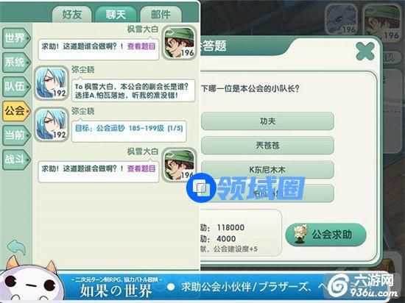This screenshot has height=303, width=405.
Task: Open 枫雪大白's avatar in the top message
Action: pos(179,43)
